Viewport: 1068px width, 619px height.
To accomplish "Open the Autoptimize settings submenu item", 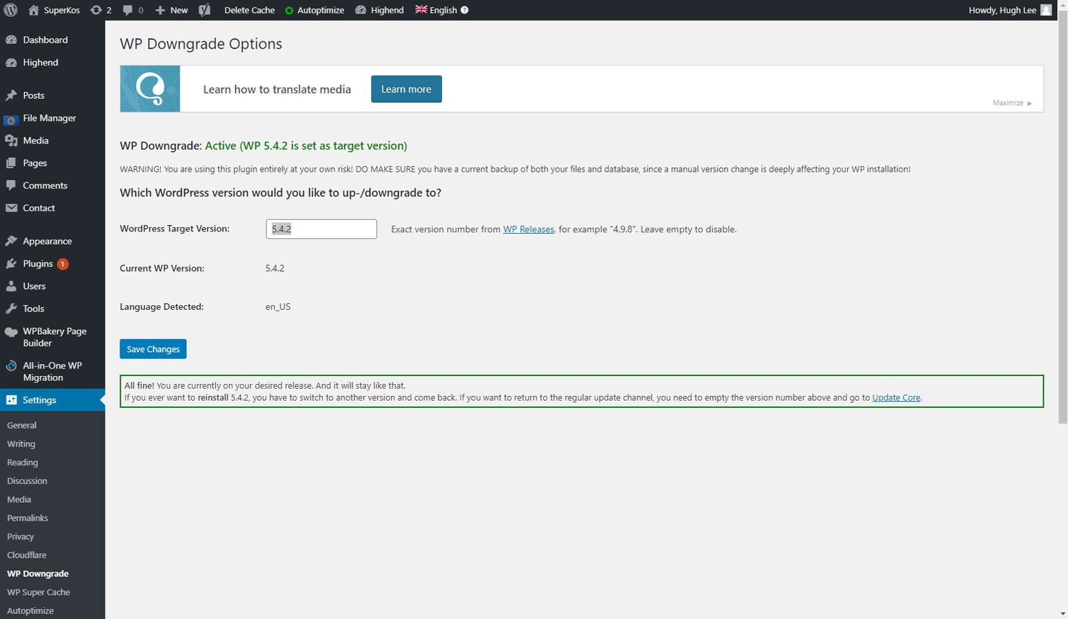I will 31,611.
